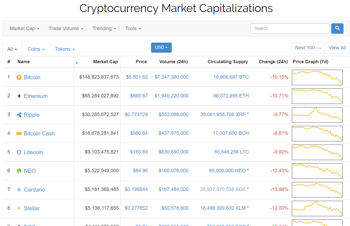This screenshot has width=350, height=226.
Task: Expand the Trade Volume menu
Action: [x=66, y=28]
